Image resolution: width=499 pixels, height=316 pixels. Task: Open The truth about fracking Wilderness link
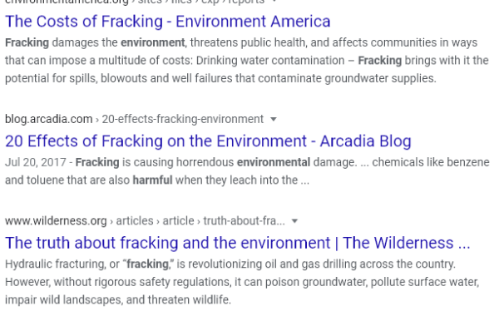click(x=237, y=243)
